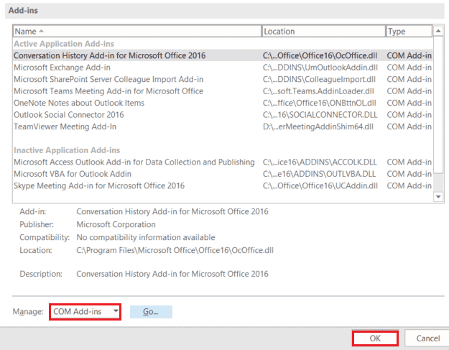Sort by the Location column header
449x350 pixels.
[323, 31]
